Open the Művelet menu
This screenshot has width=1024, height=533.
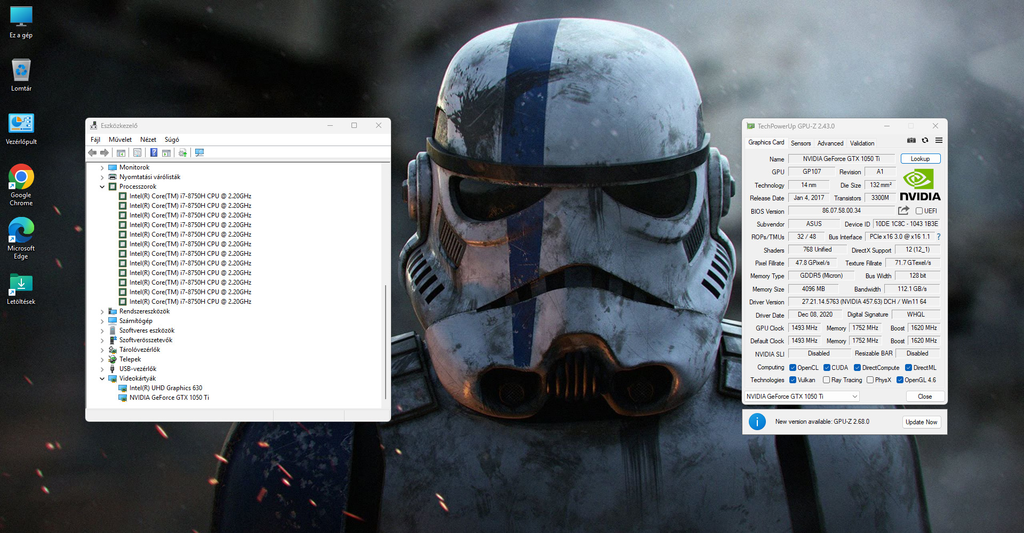(x=120, y=140)
